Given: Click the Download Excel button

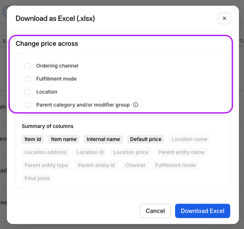Looking at the screenshot, I should click(202, 211).
